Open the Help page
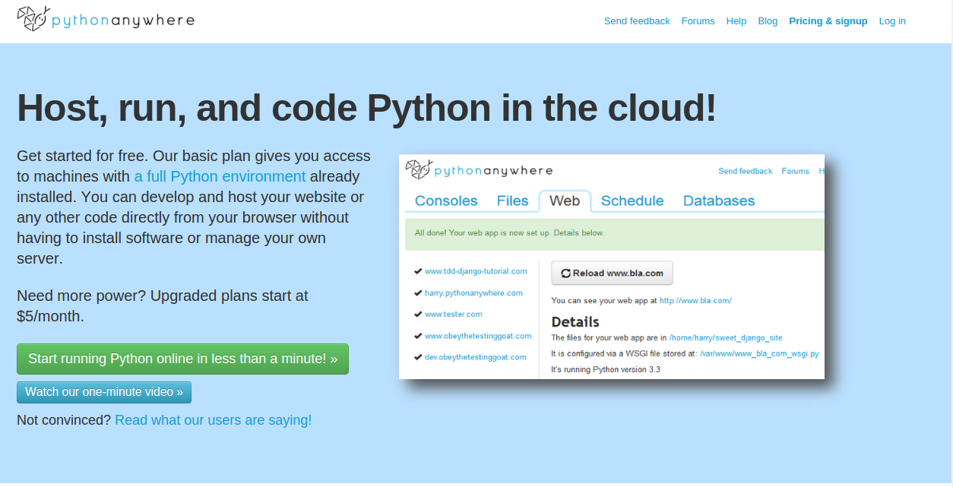The height and width of the screenshot is (487, 953). tap(736, 21)
